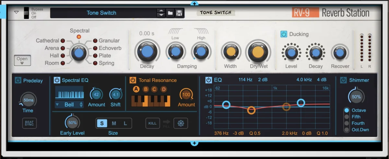The height and width of the screenshot is (159, 389).
Task: Click the Kill button
Action: point(152,123)
